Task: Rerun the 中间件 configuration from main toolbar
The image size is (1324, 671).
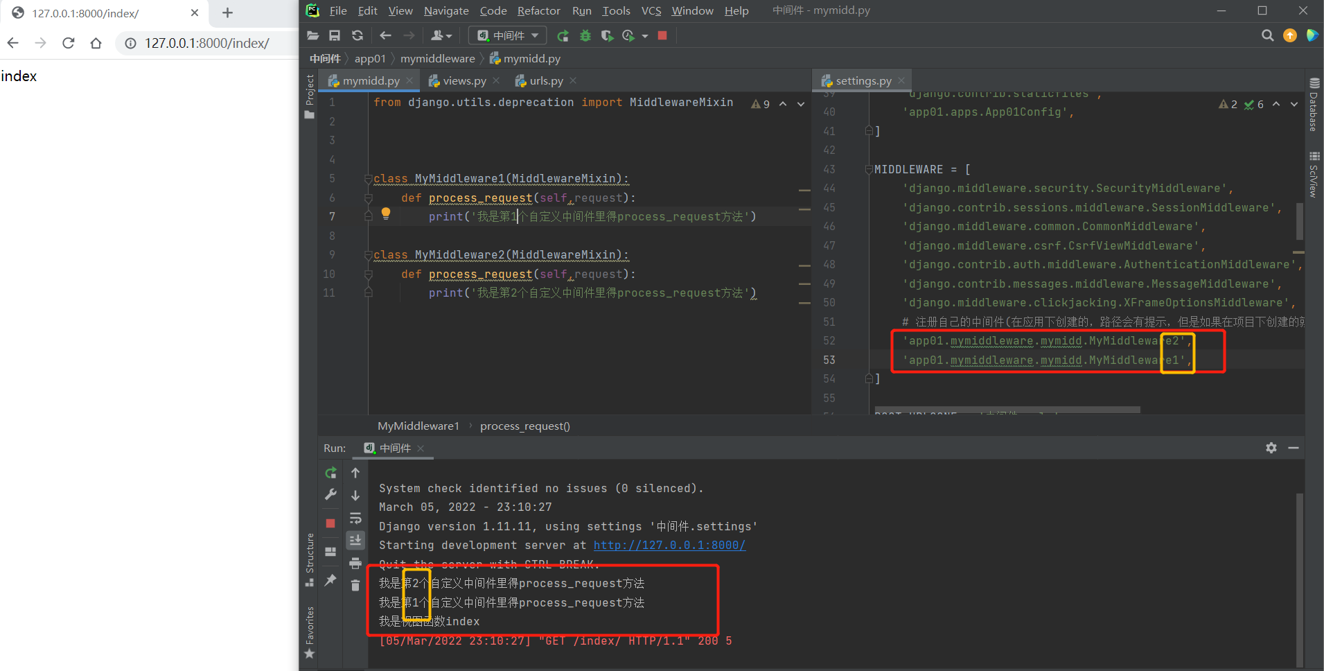Action: (x=563, y=35)
